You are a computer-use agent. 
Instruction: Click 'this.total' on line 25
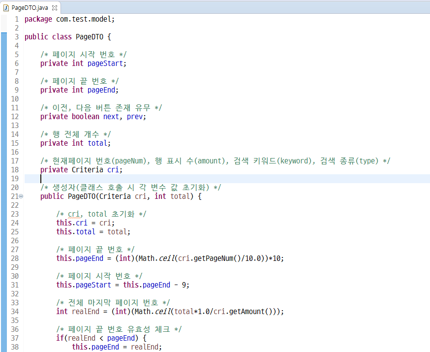coord(76,232)
